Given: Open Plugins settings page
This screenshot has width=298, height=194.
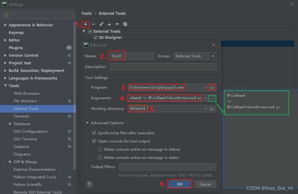Looking at the screenshot, I should [16, 48].
